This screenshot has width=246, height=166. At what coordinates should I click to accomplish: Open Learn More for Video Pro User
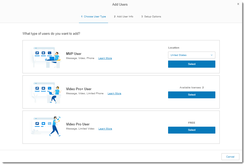(x=105, y=128)
